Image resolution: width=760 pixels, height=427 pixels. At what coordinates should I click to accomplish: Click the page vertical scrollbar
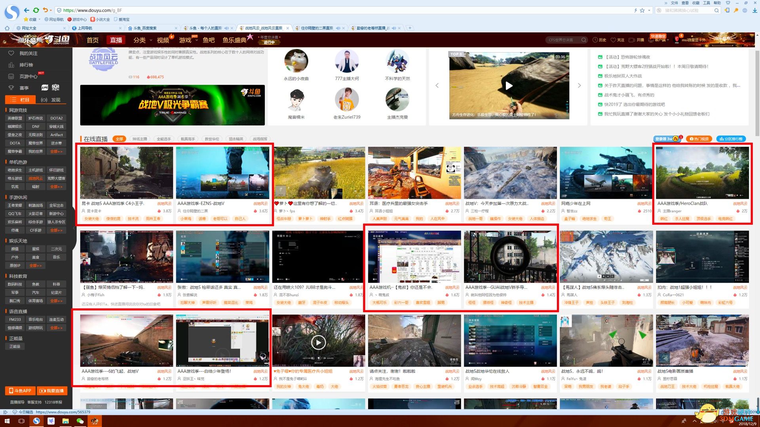tap(757, 93)
